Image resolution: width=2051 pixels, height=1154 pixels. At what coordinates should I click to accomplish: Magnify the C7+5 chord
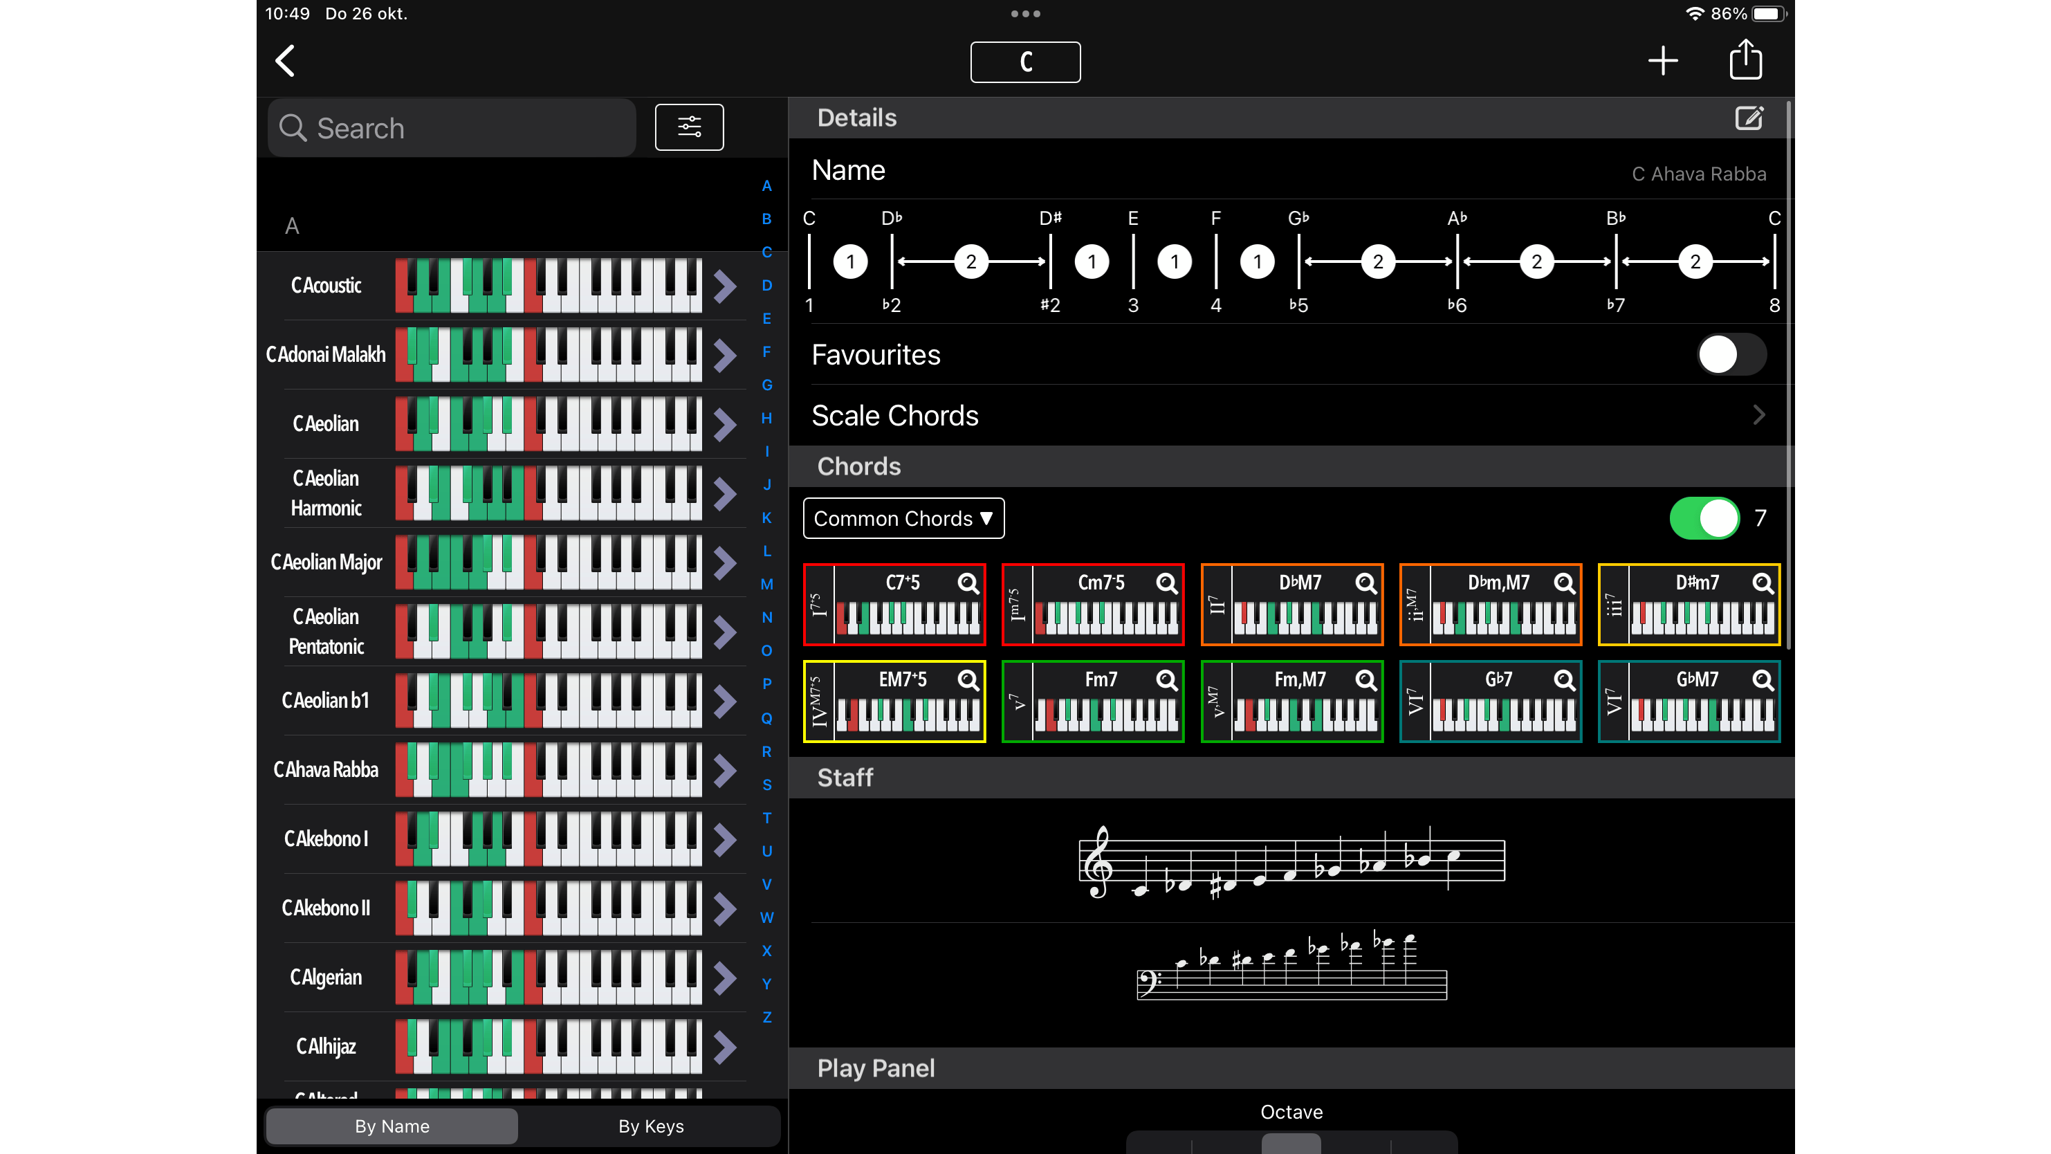coord(967,583)
